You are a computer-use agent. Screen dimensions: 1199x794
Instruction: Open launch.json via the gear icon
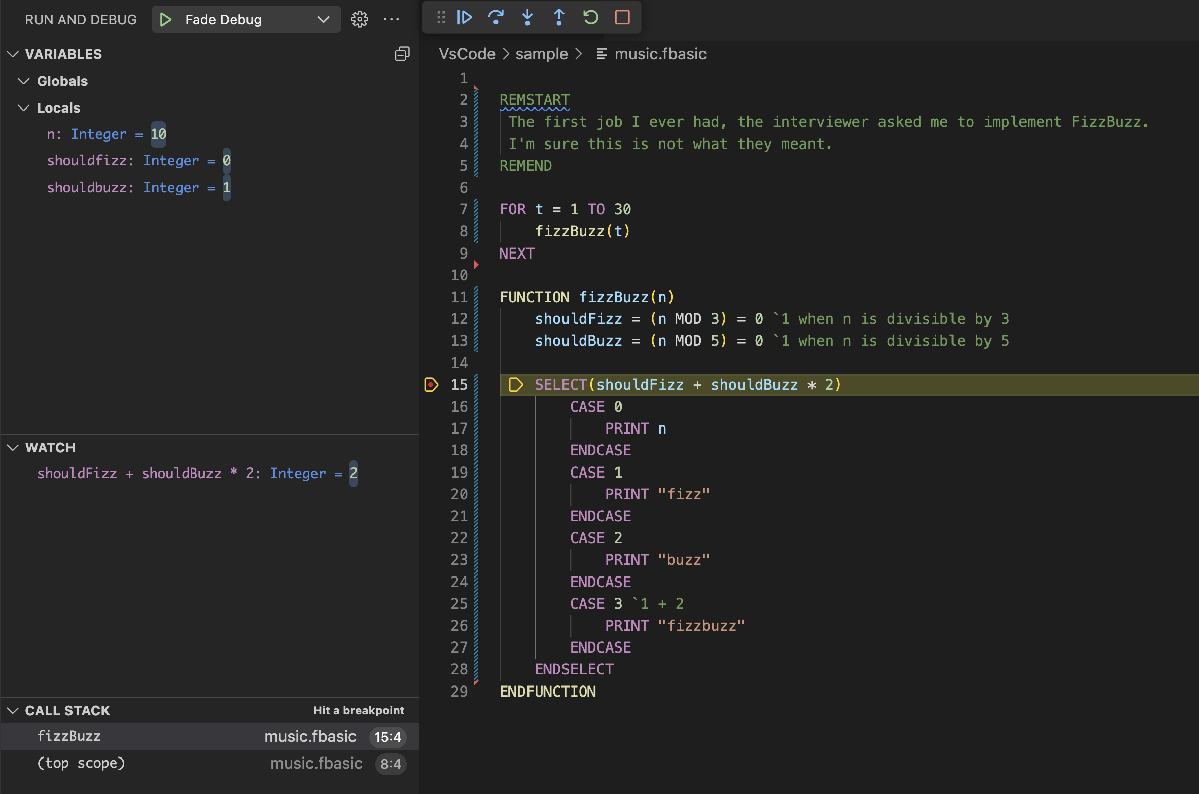pyautogui.click(x=360, y=20)
